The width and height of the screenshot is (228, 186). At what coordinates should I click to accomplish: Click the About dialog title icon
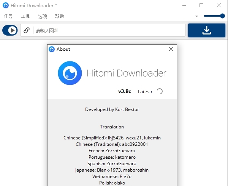click(x=52, y=49)
